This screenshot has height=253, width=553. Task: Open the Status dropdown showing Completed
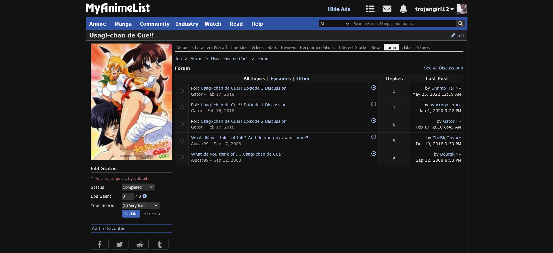138,187
